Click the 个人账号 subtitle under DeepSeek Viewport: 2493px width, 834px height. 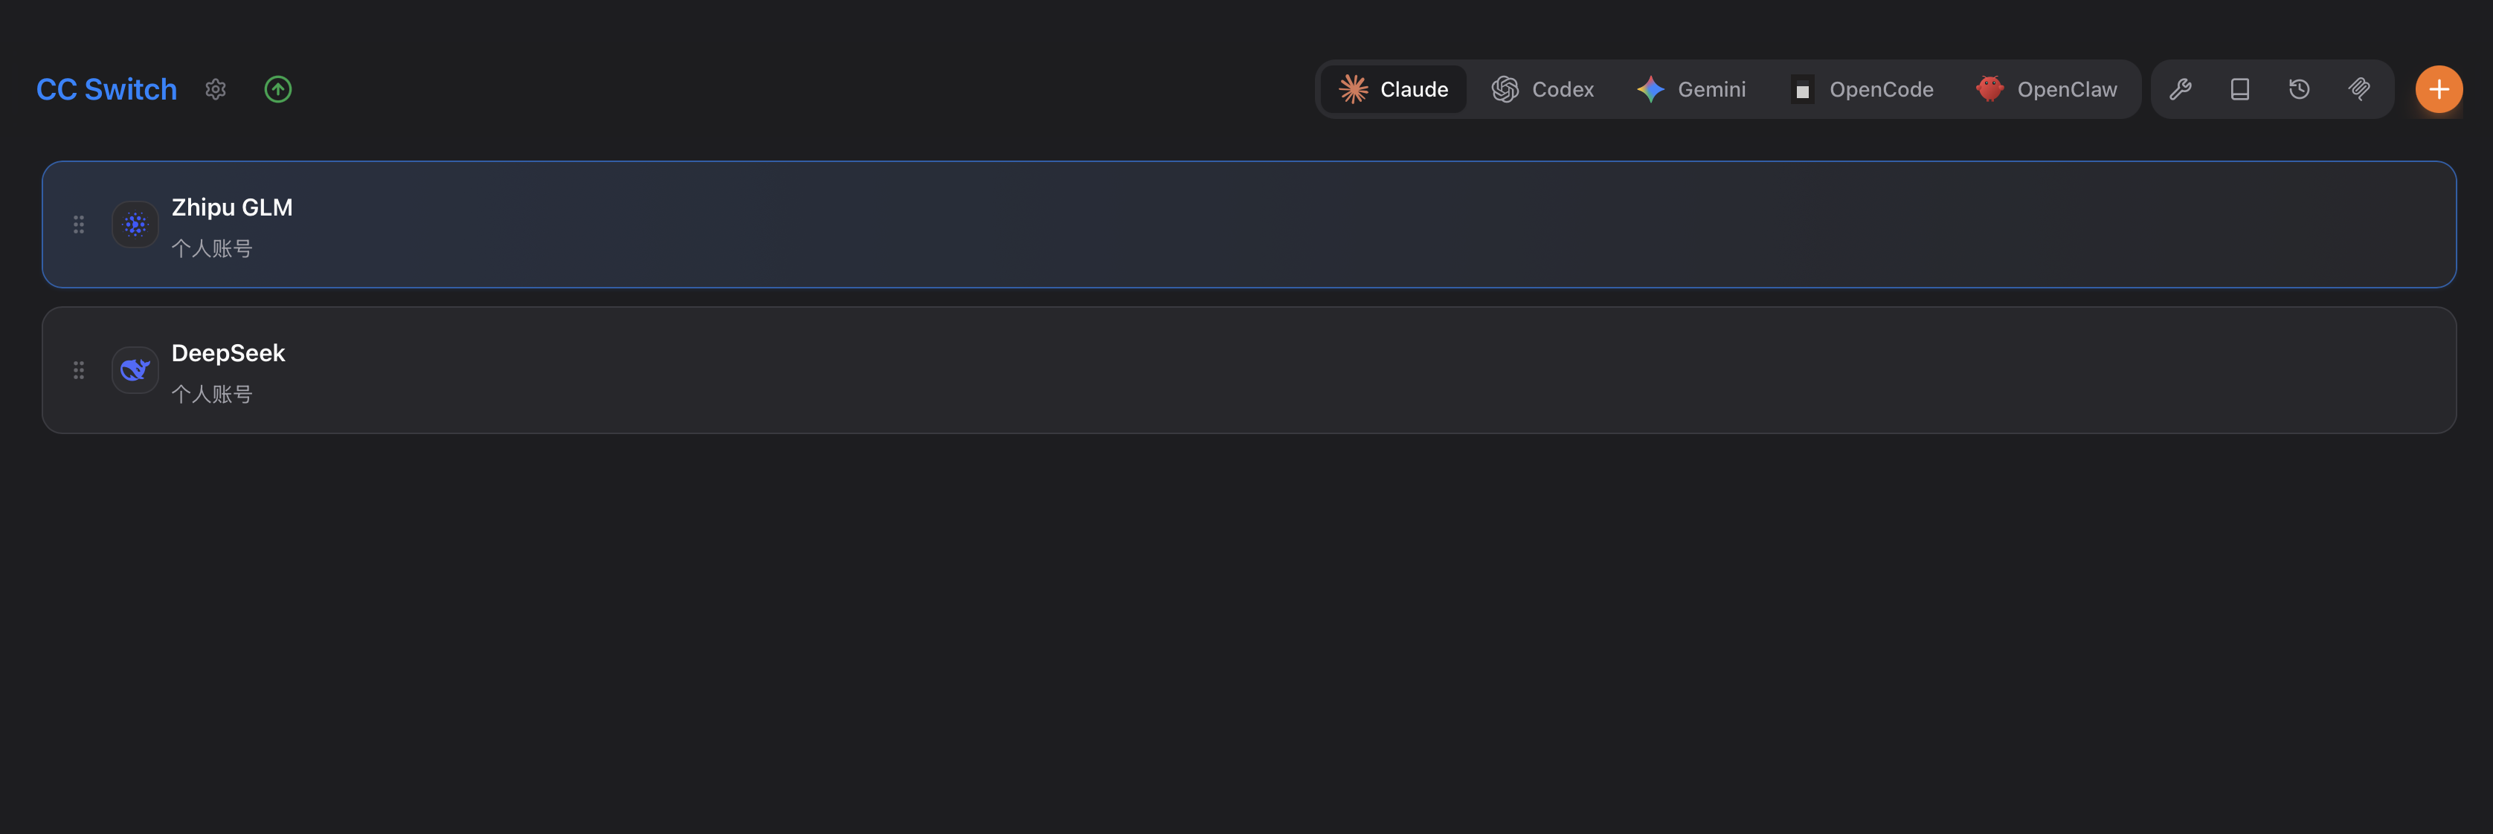(212, 395)
